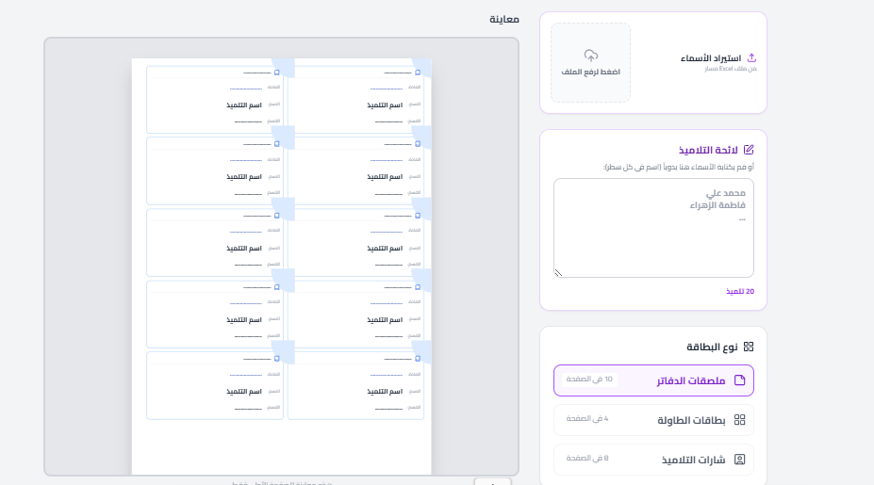Click the 20 تلميذ counter

point(740,292)
